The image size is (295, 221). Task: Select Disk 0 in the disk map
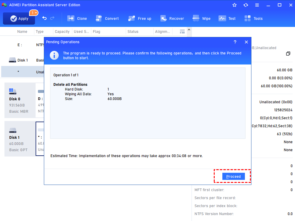[20, 100]
